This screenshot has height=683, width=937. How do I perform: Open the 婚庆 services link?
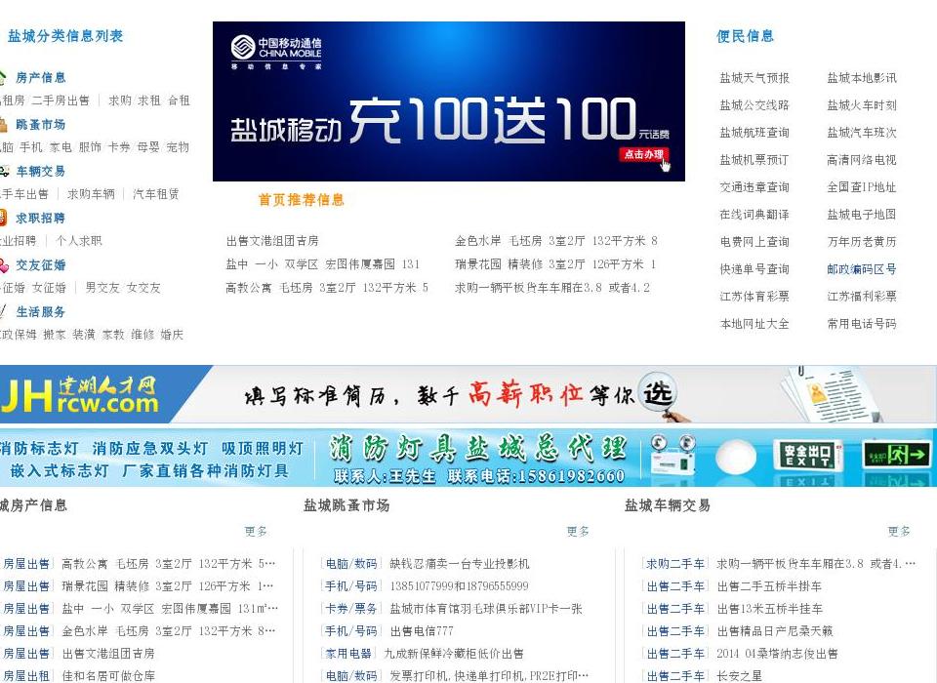(172, 335)
